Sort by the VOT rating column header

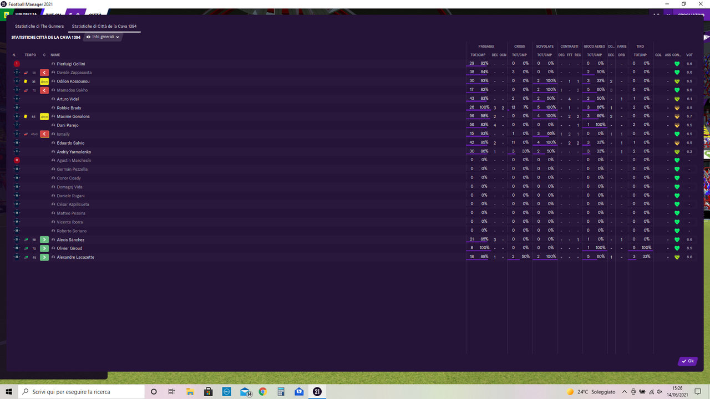click(x=689, y=55)
